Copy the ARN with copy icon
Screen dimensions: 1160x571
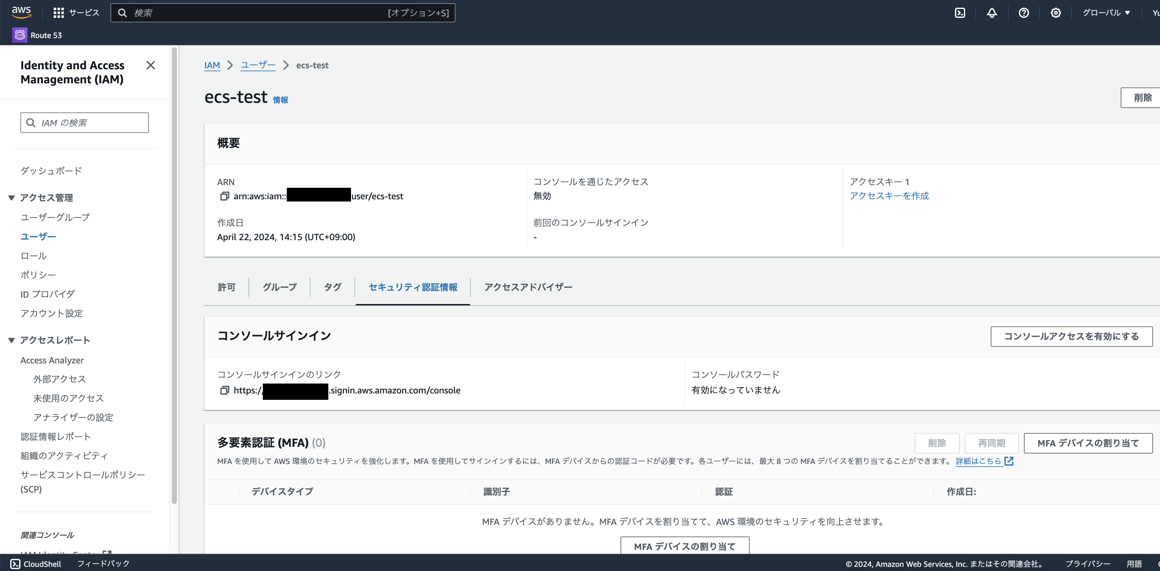point(224,196)
